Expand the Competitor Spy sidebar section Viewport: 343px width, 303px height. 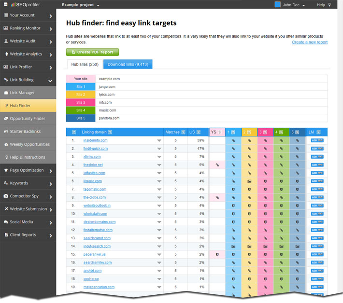[x=28, y=196]
